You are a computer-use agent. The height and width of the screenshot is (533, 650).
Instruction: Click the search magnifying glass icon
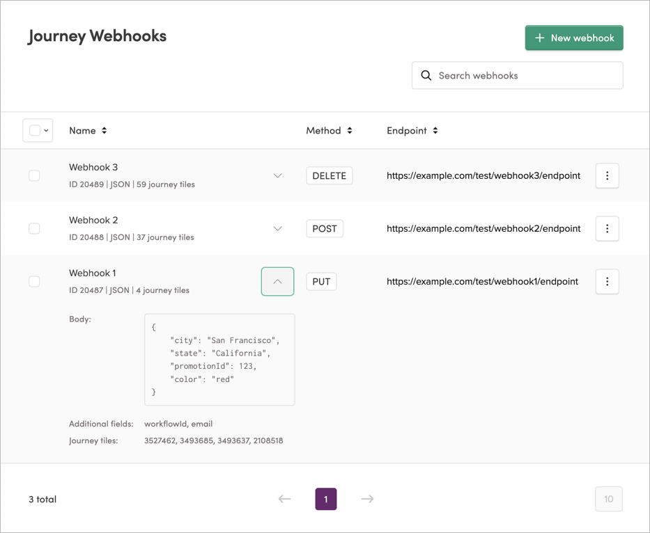(x=426, y=75)
